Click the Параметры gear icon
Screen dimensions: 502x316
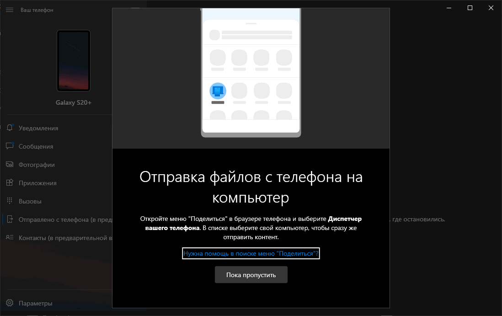tap(10, 303)
